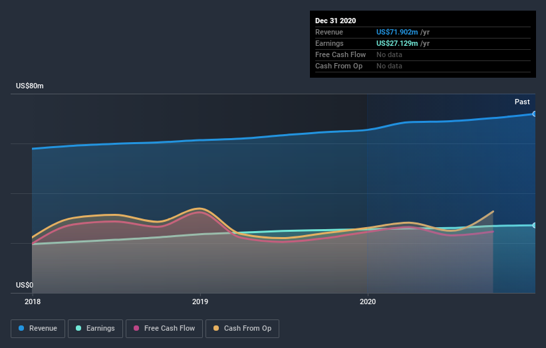Select the 2019 x-axis label
Image resolution: width=546 pixels, height=348 pixels.
pyautogui.click(x=200, y=302)
